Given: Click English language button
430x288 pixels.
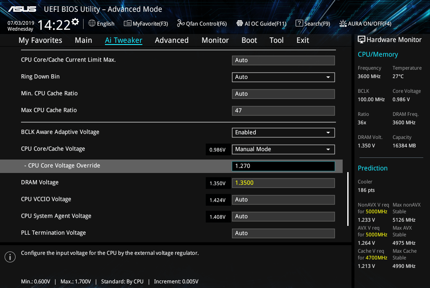Looking at the screenshot, I should (x=105, y=24).
